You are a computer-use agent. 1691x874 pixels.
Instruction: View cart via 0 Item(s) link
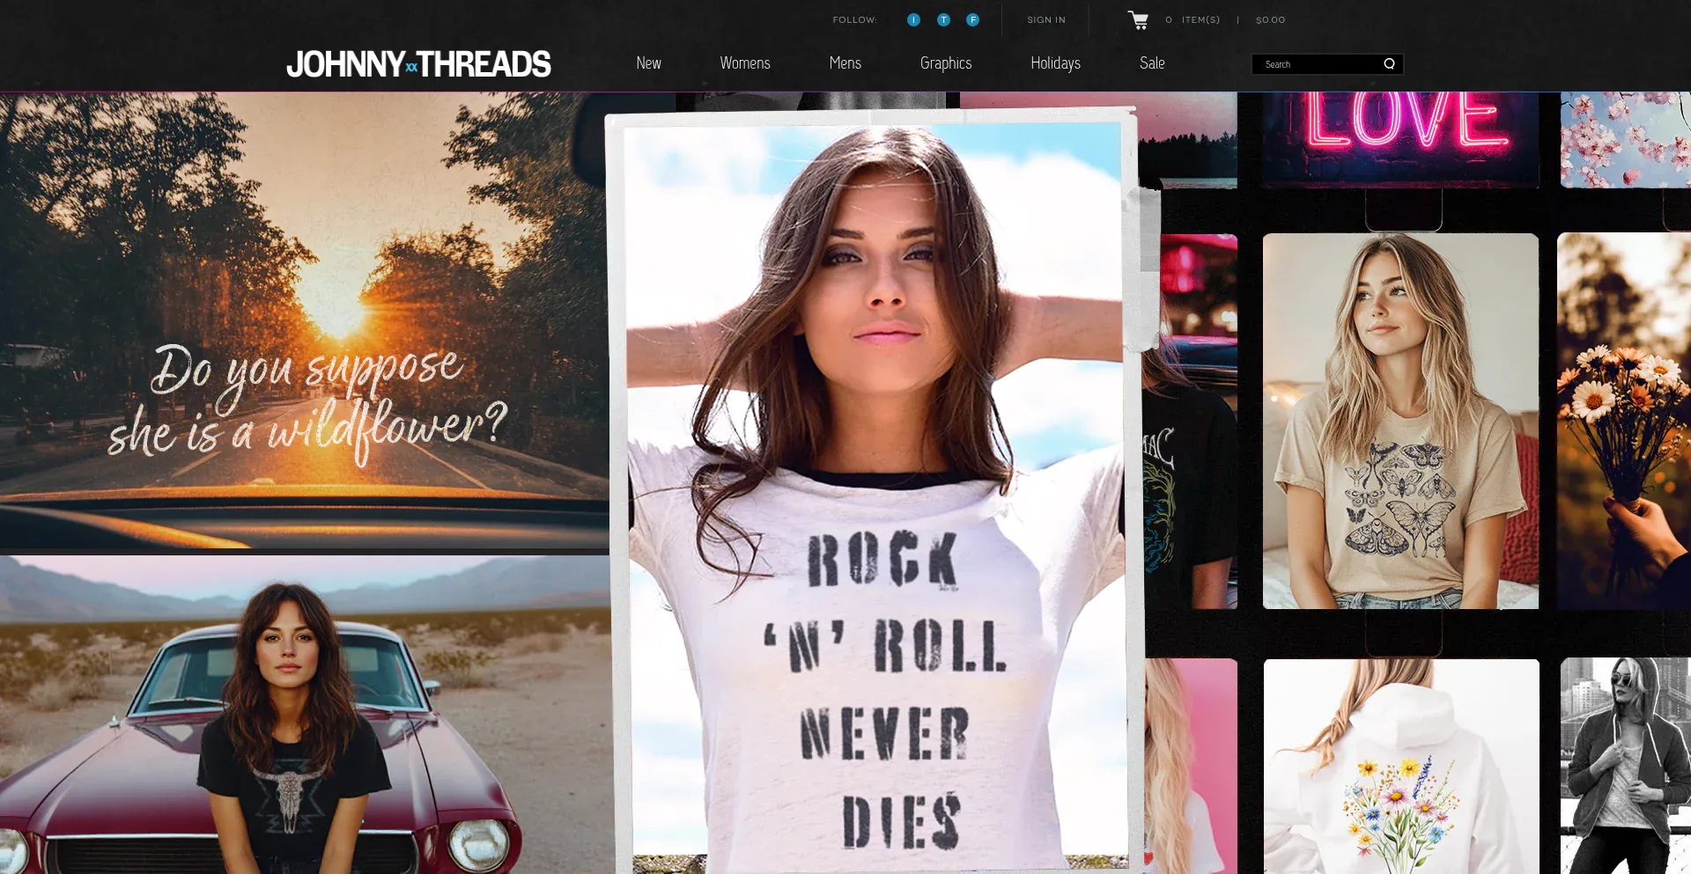[x=1193, y=19]
